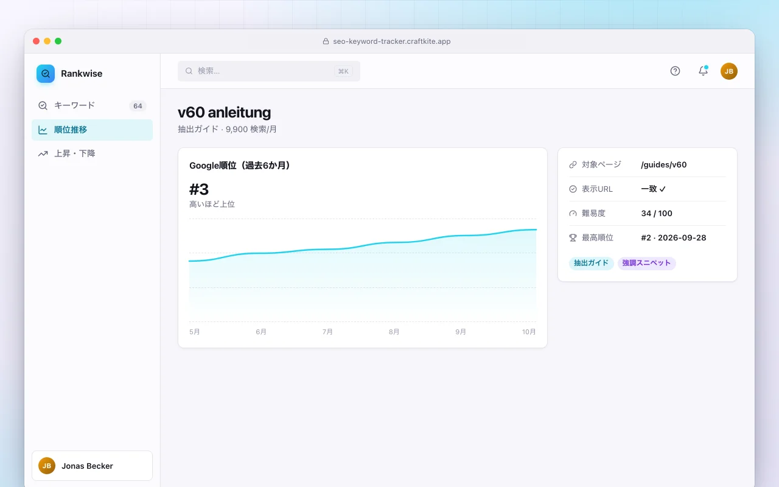Click the 強調スニペット tag
This screenshot has width=779, height=487.
point(646,263)
